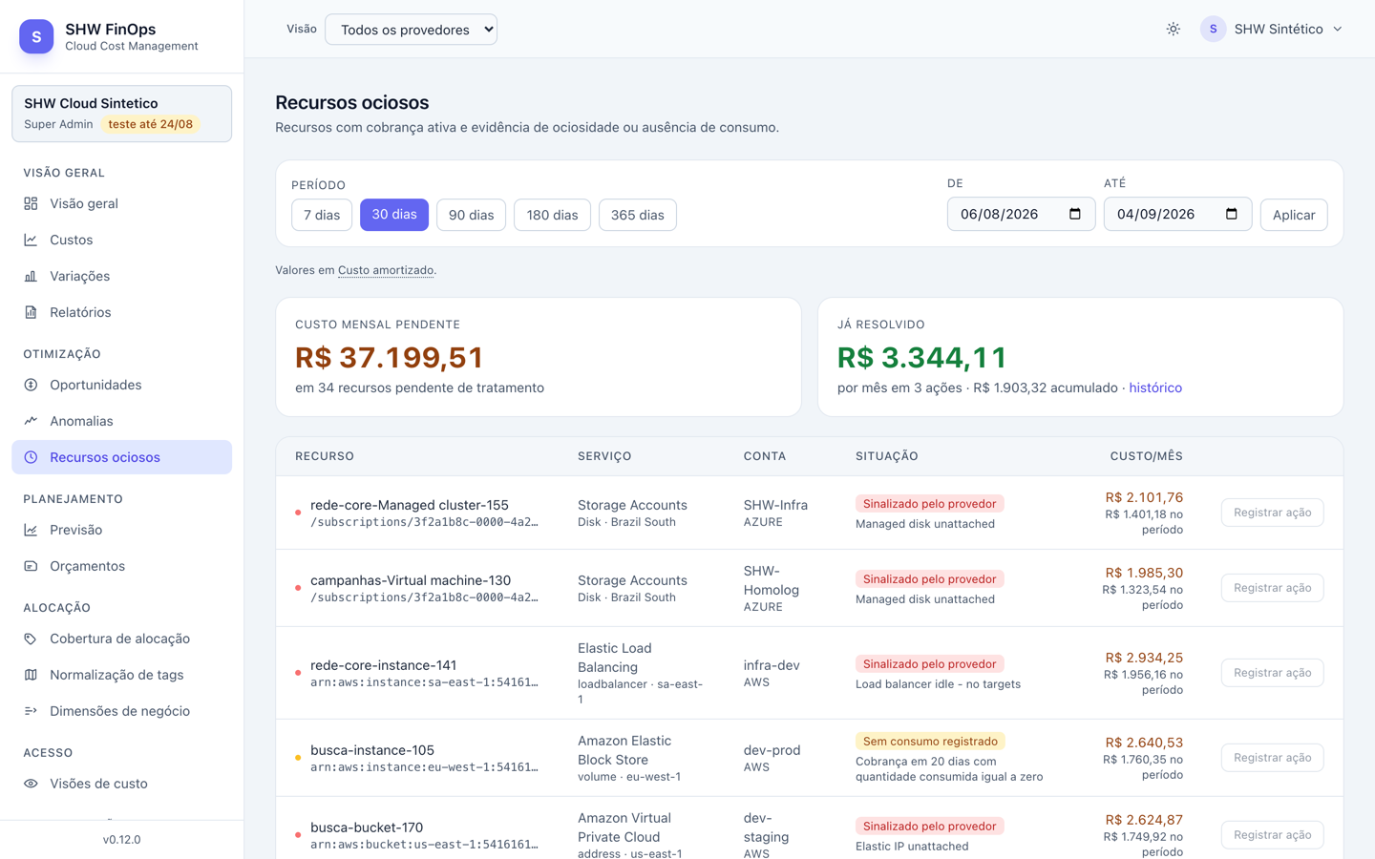Screen dimensions: 1375x859
Task: Click the Variações bar chart icon
Action: (x=31, y=276)
